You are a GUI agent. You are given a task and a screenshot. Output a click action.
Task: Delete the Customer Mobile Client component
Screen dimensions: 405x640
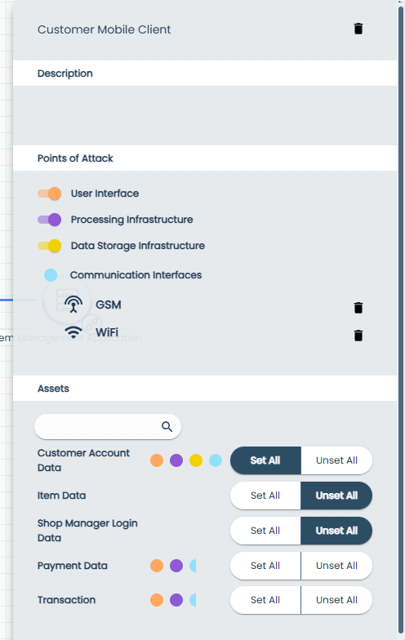point(358,29)
